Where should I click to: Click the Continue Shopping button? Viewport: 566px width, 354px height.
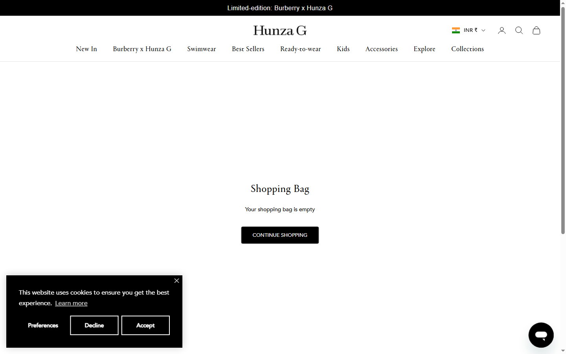[280, 235]
